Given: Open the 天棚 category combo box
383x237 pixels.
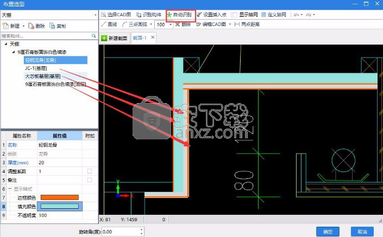Looking at the screenshot, I should [x=49, y=15].
